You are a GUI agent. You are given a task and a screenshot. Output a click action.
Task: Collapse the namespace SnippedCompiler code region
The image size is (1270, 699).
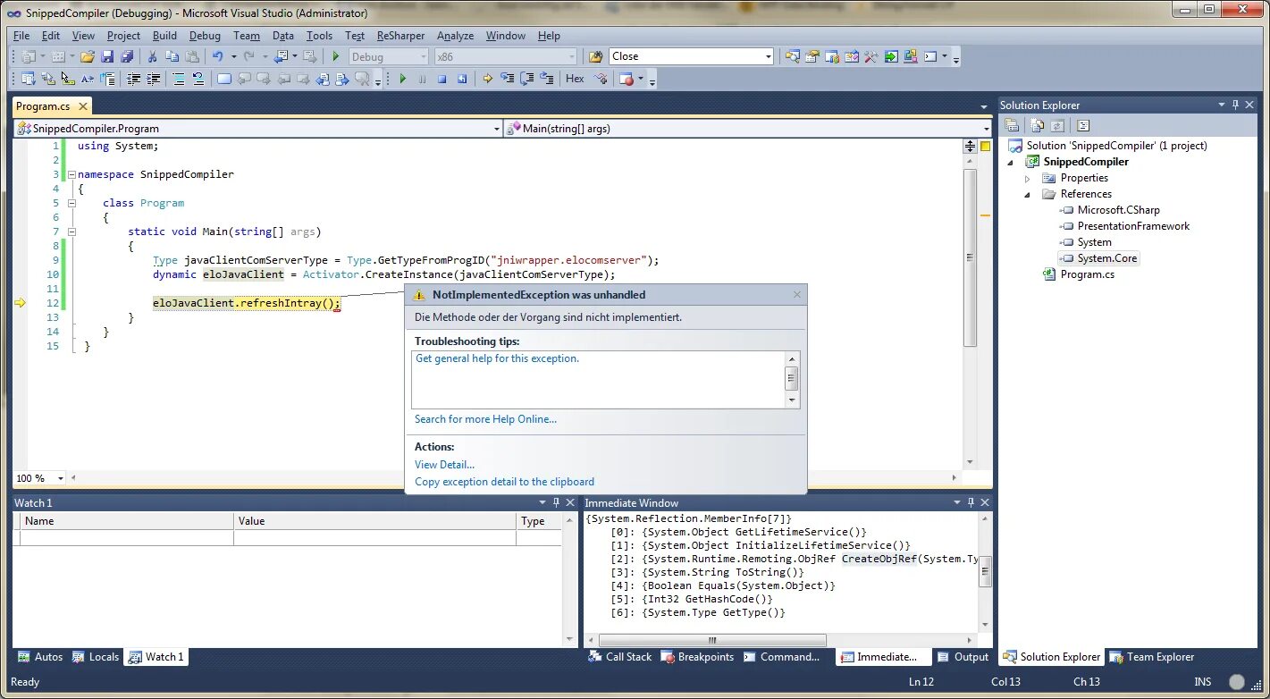click(x=71, y=174)
